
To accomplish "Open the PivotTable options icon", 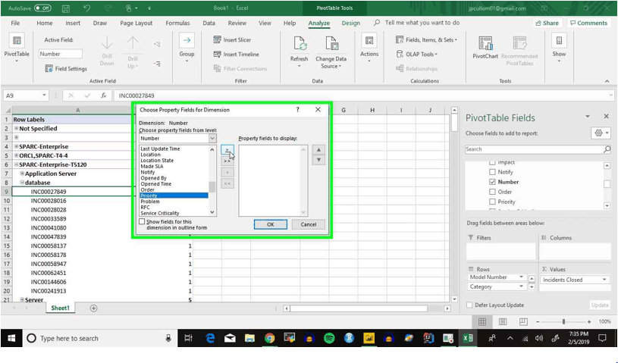I will (17, 41).
